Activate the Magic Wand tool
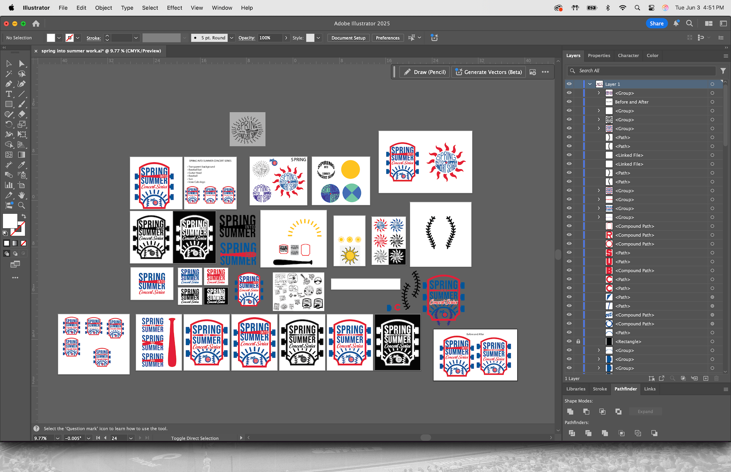This screenshot has height=472, width=731. [x=8, y=74]
